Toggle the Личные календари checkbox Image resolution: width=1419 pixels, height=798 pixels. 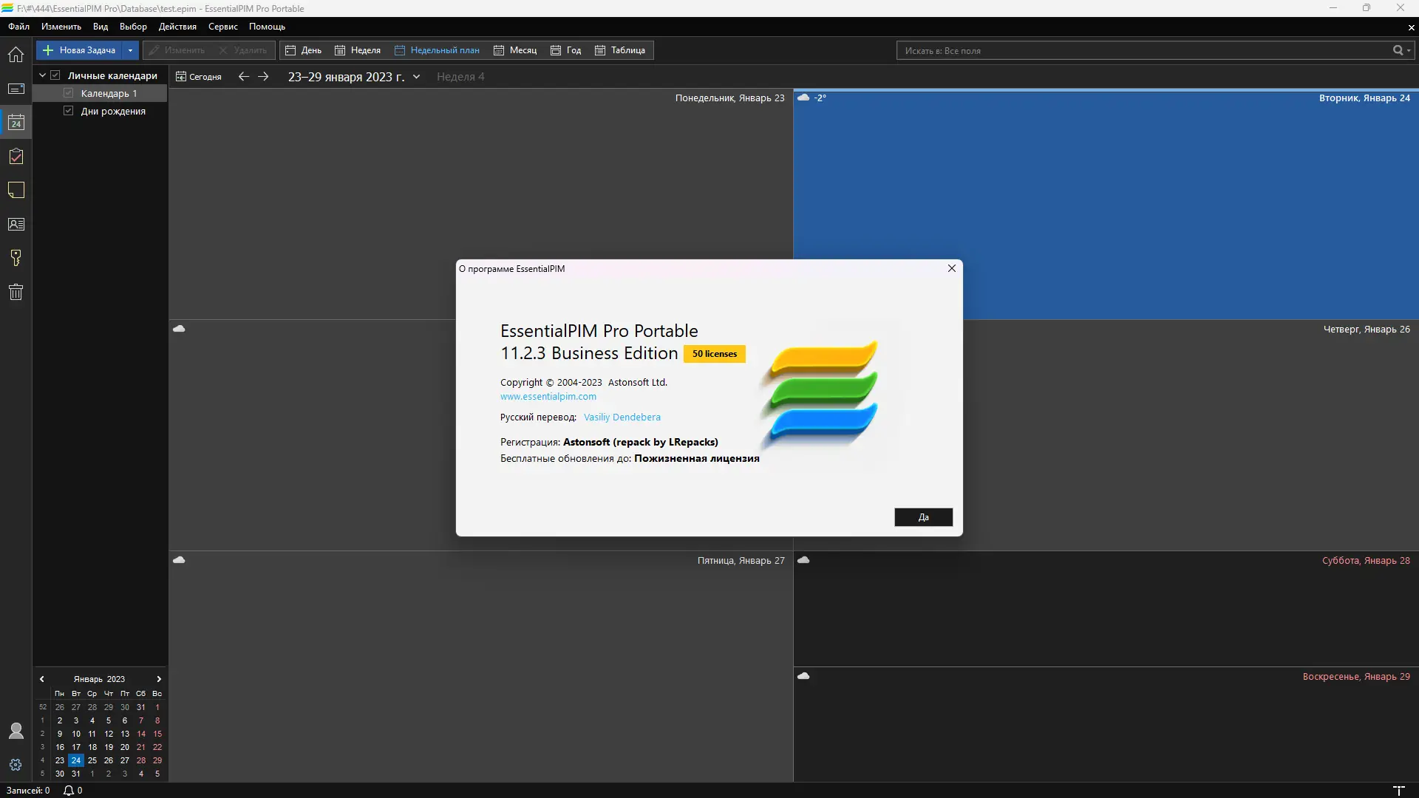coord(55,75)
